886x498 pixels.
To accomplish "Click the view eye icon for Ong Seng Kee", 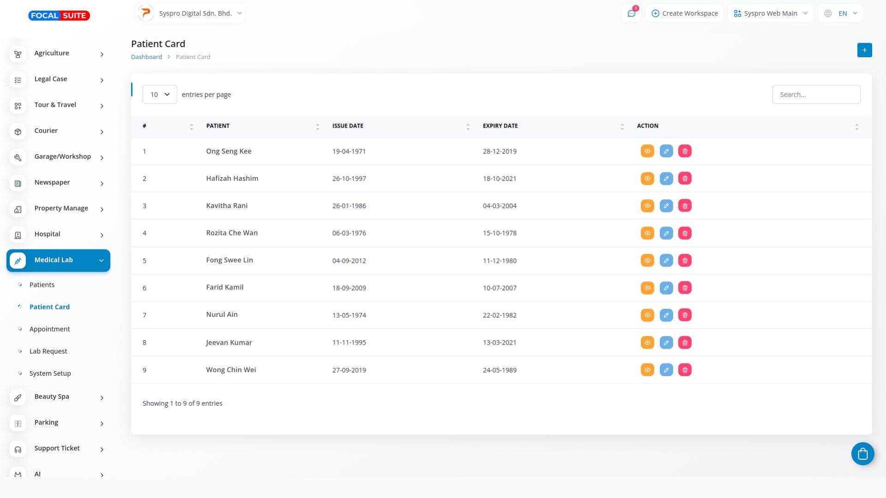I will point(647,151).
